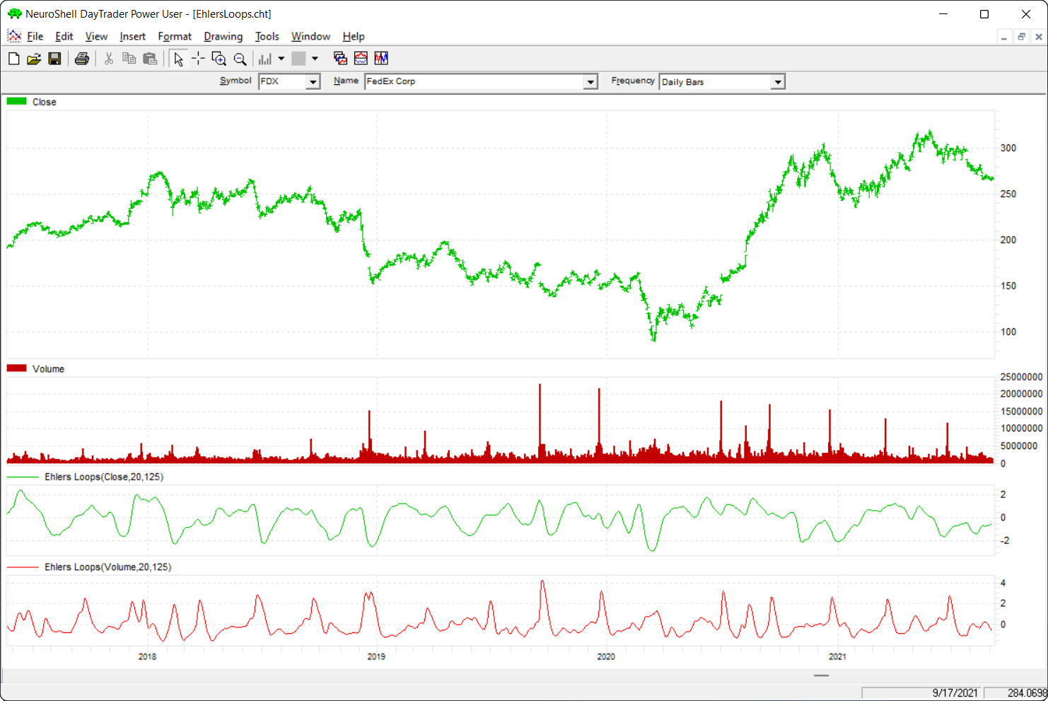The image size is (1048, 701).
Task: Minimize the NeuroShell application window
Action: [943, 14]
